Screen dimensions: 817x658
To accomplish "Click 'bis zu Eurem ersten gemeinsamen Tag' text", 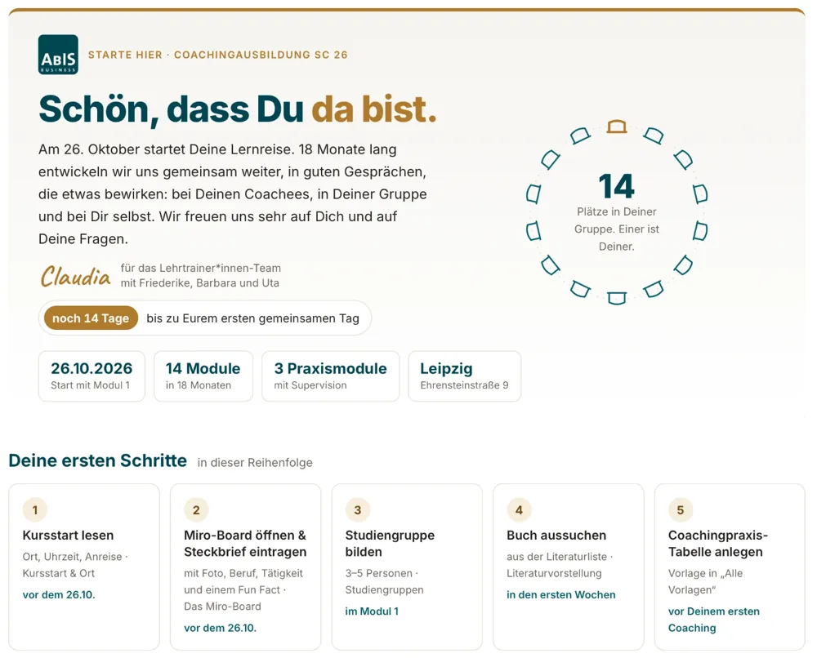I will 252,318.
